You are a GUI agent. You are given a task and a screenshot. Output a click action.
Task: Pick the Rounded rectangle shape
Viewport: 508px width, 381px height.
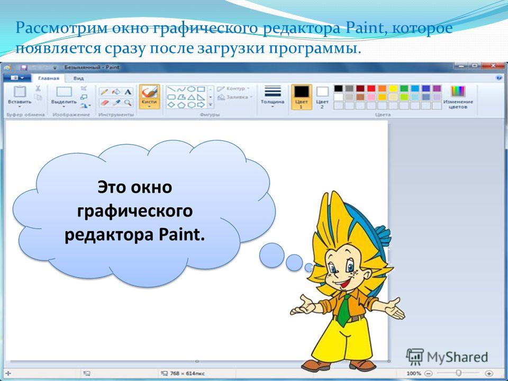[171, 97]
